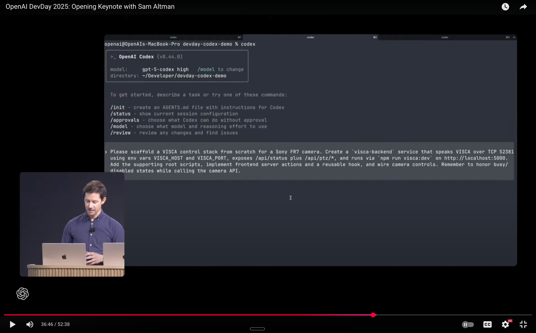Toggle the autoplay switch

(468, 324)
